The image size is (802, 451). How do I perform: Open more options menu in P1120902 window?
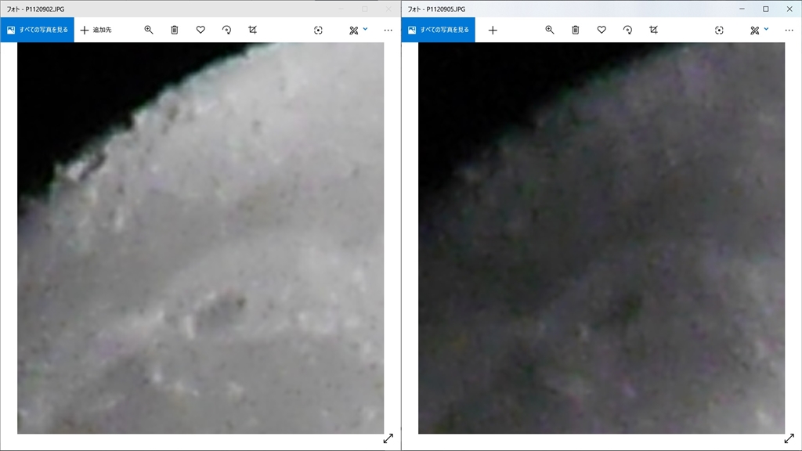pyautogui.click(x=388, y=31)
